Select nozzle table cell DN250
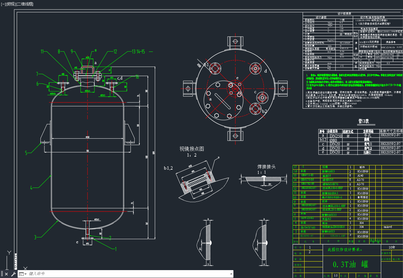The width and height of the screenshot is (403, 278). click(336, 136)
